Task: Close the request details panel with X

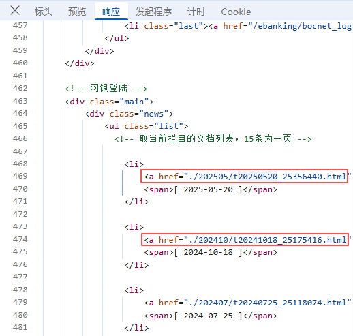Action: tap(15, 11)
